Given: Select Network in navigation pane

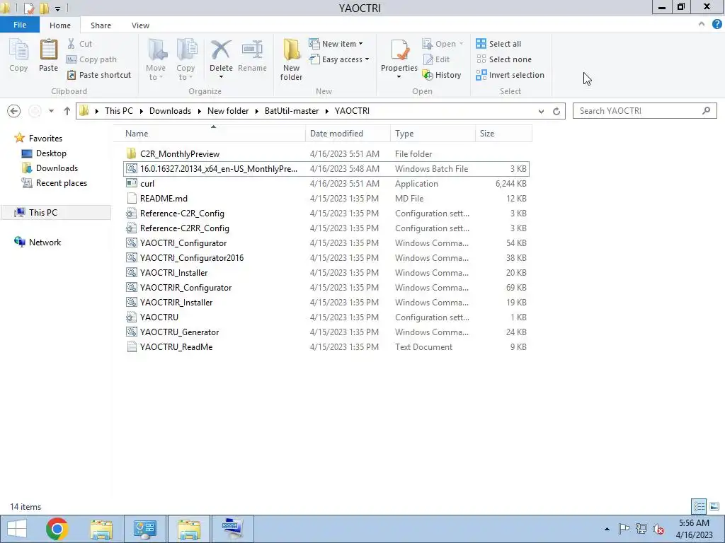Looking at the screenshot, I should point(45,242).
